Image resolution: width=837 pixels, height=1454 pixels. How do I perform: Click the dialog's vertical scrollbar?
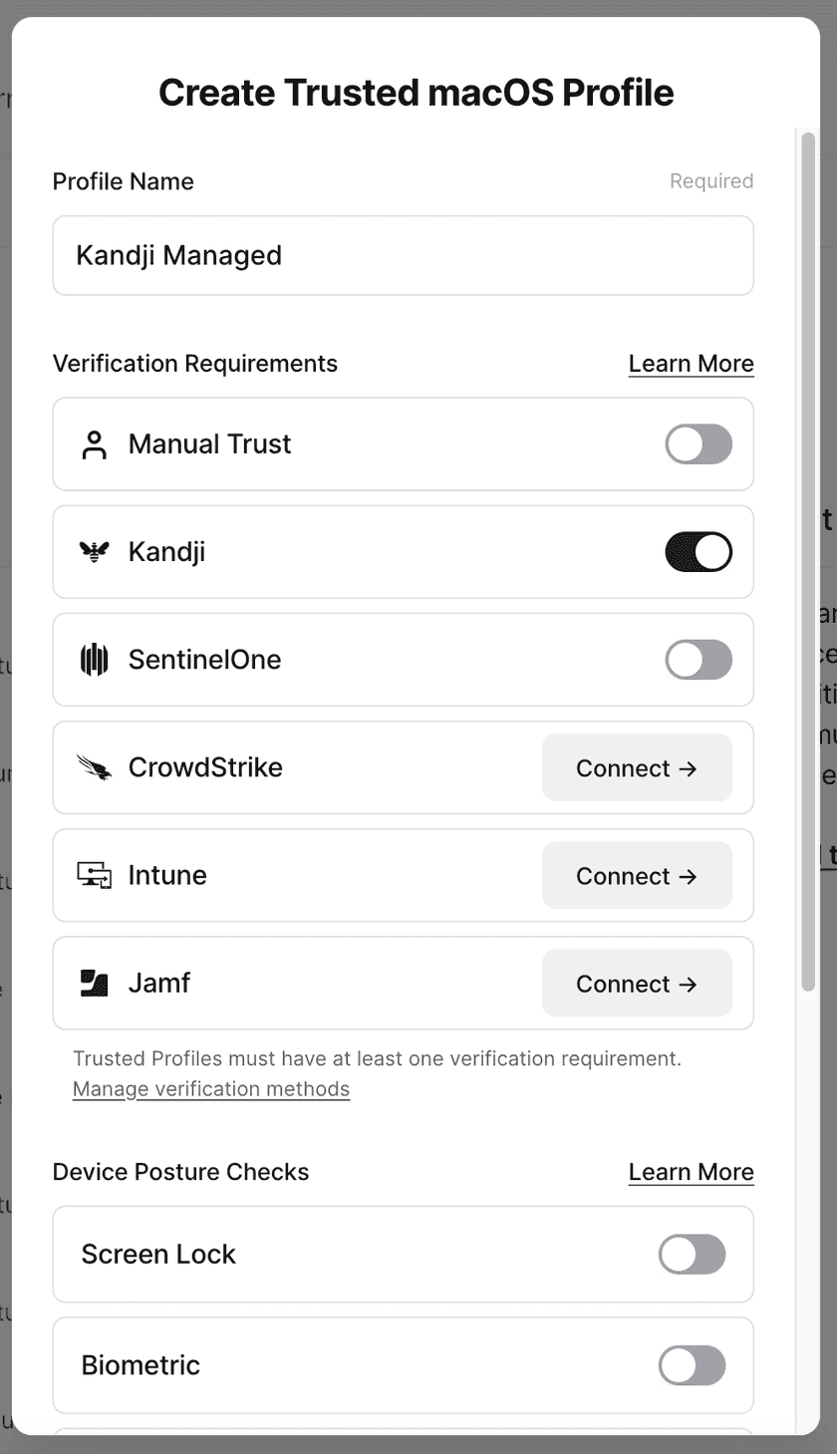pos(808,558)
